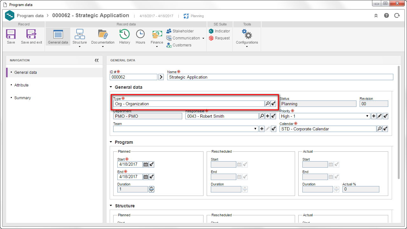Collapse the navigation panel with double arrows
The image size is (407, 229).
coord(97,60)
